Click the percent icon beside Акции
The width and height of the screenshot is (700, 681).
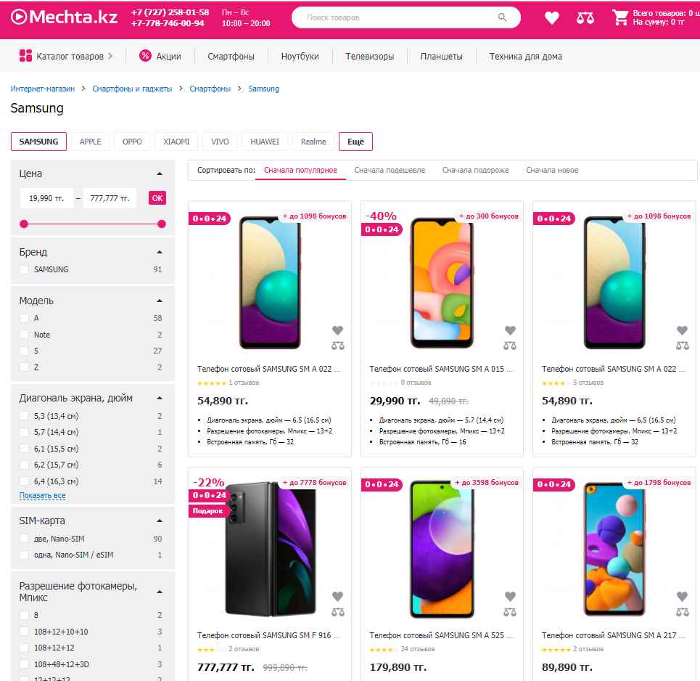click(x=145, y=56)
